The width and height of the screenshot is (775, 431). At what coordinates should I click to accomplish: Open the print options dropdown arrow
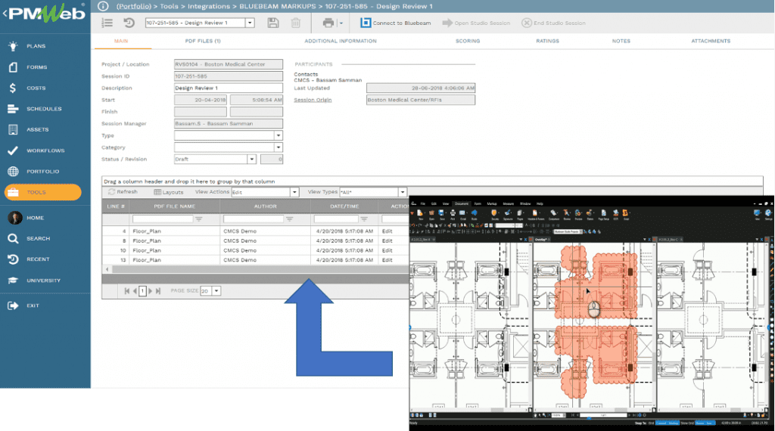pos(341,23)
